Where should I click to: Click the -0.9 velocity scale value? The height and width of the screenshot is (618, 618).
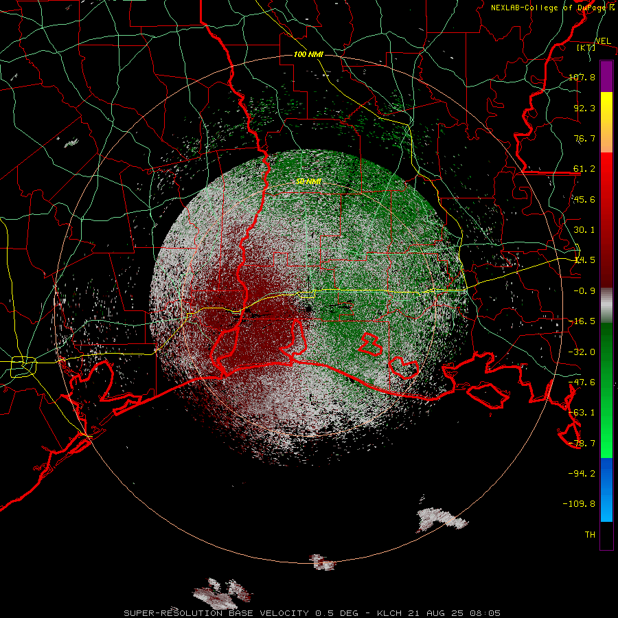(x=584, y=291)
